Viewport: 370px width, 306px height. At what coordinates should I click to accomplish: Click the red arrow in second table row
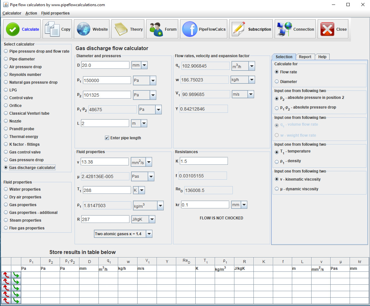[6, 281]
